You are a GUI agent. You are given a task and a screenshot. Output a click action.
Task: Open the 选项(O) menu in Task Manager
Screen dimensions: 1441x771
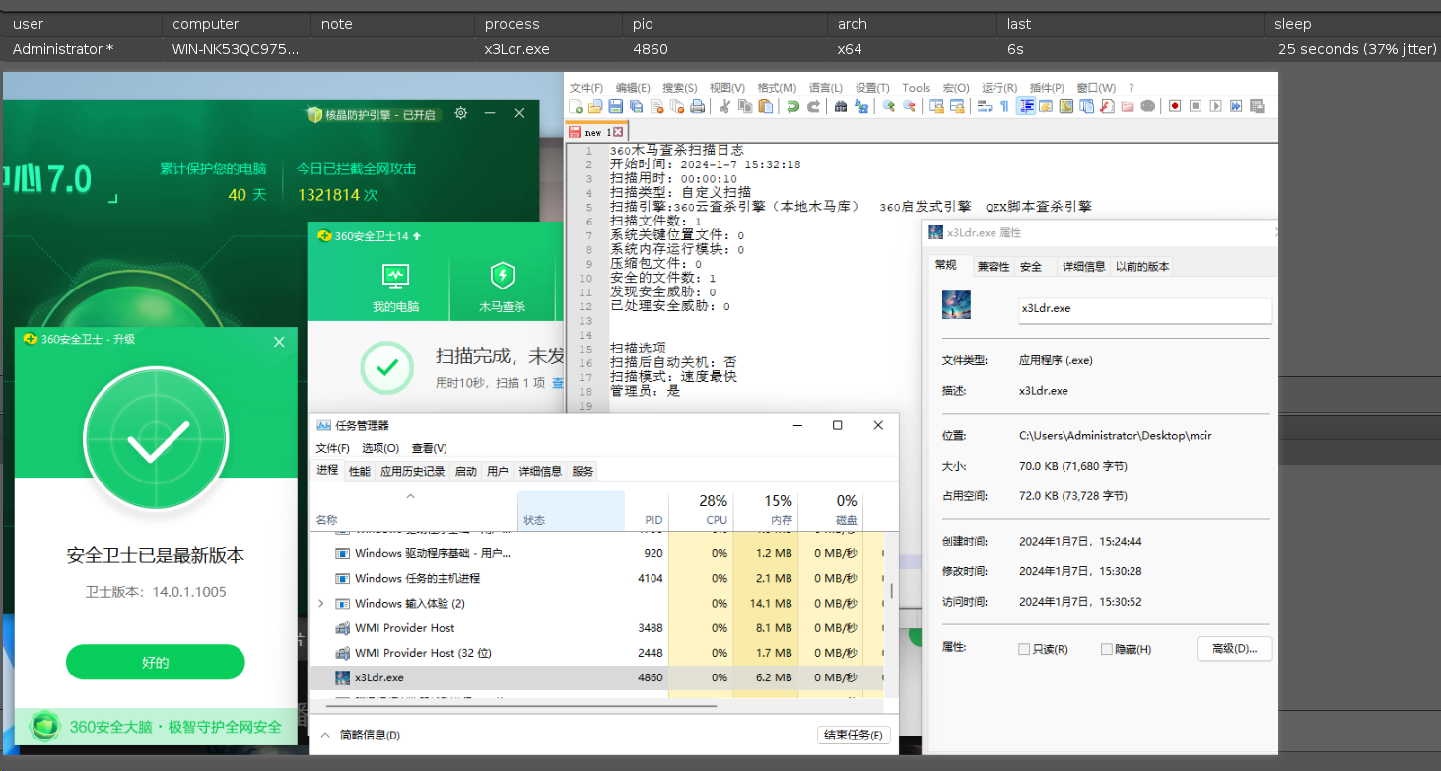click(380, 448)
